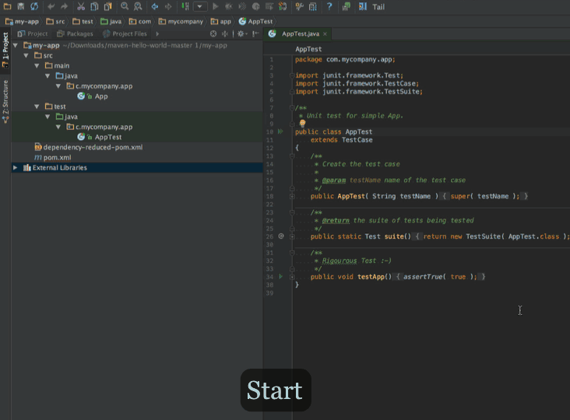The image size is (570, 420).
Task: Open Project panel gear settings menu
Action: (x=241, y=33)
